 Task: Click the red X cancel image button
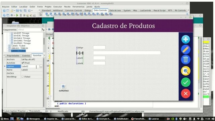pos(186,93)
